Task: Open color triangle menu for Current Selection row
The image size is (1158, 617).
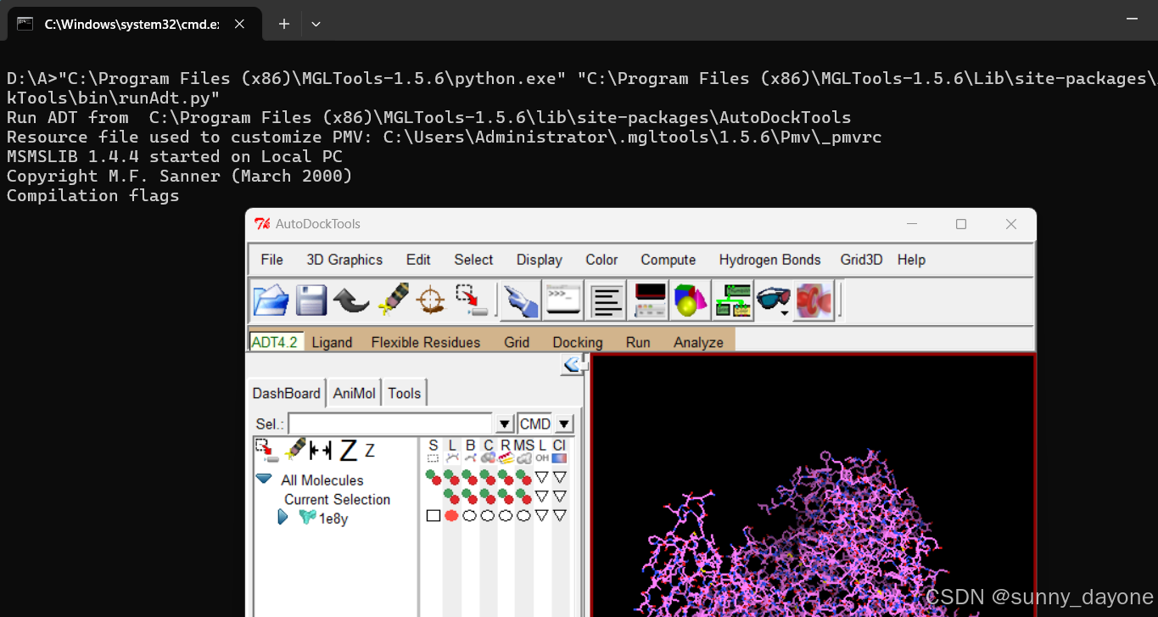Action: (x=559, y=496)
